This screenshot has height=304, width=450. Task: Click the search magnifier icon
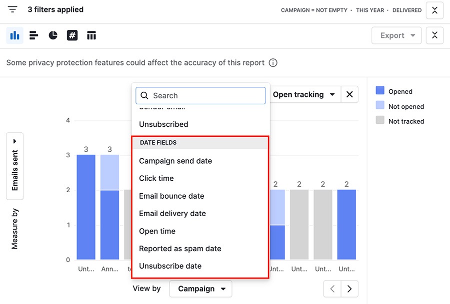[144, 95]
